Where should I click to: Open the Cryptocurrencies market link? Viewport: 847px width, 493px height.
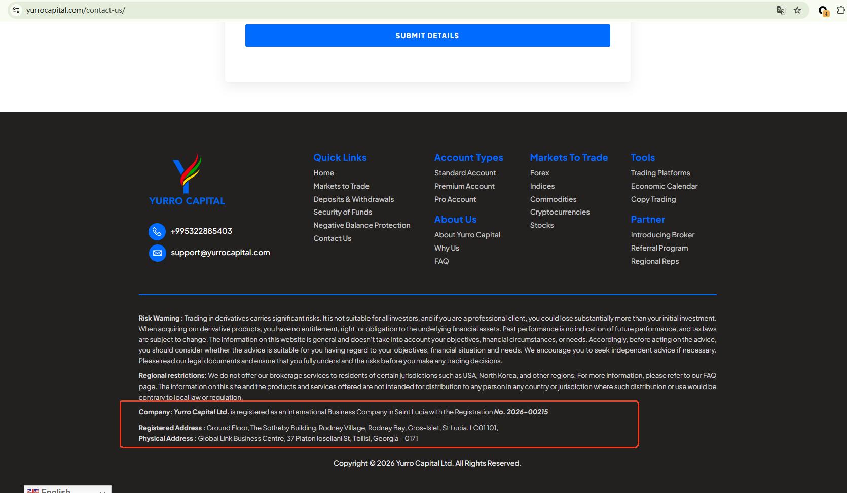560,212
